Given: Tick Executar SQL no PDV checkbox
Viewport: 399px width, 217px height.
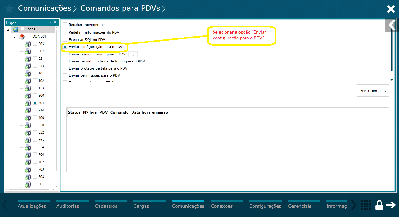Looking at the screenshot, I should (x=65, y=40).
